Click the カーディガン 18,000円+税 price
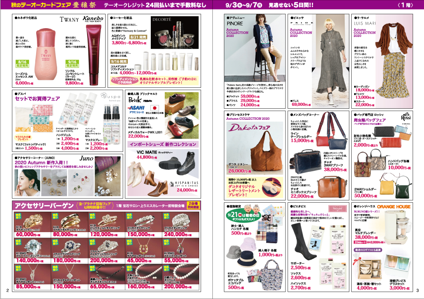Screen dimensions: 424x299 coord(365,90)
